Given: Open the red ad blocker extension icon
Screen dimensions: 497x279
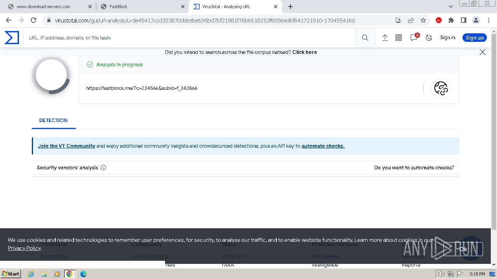Looking at the screenshot, I should tap(439, 20).
